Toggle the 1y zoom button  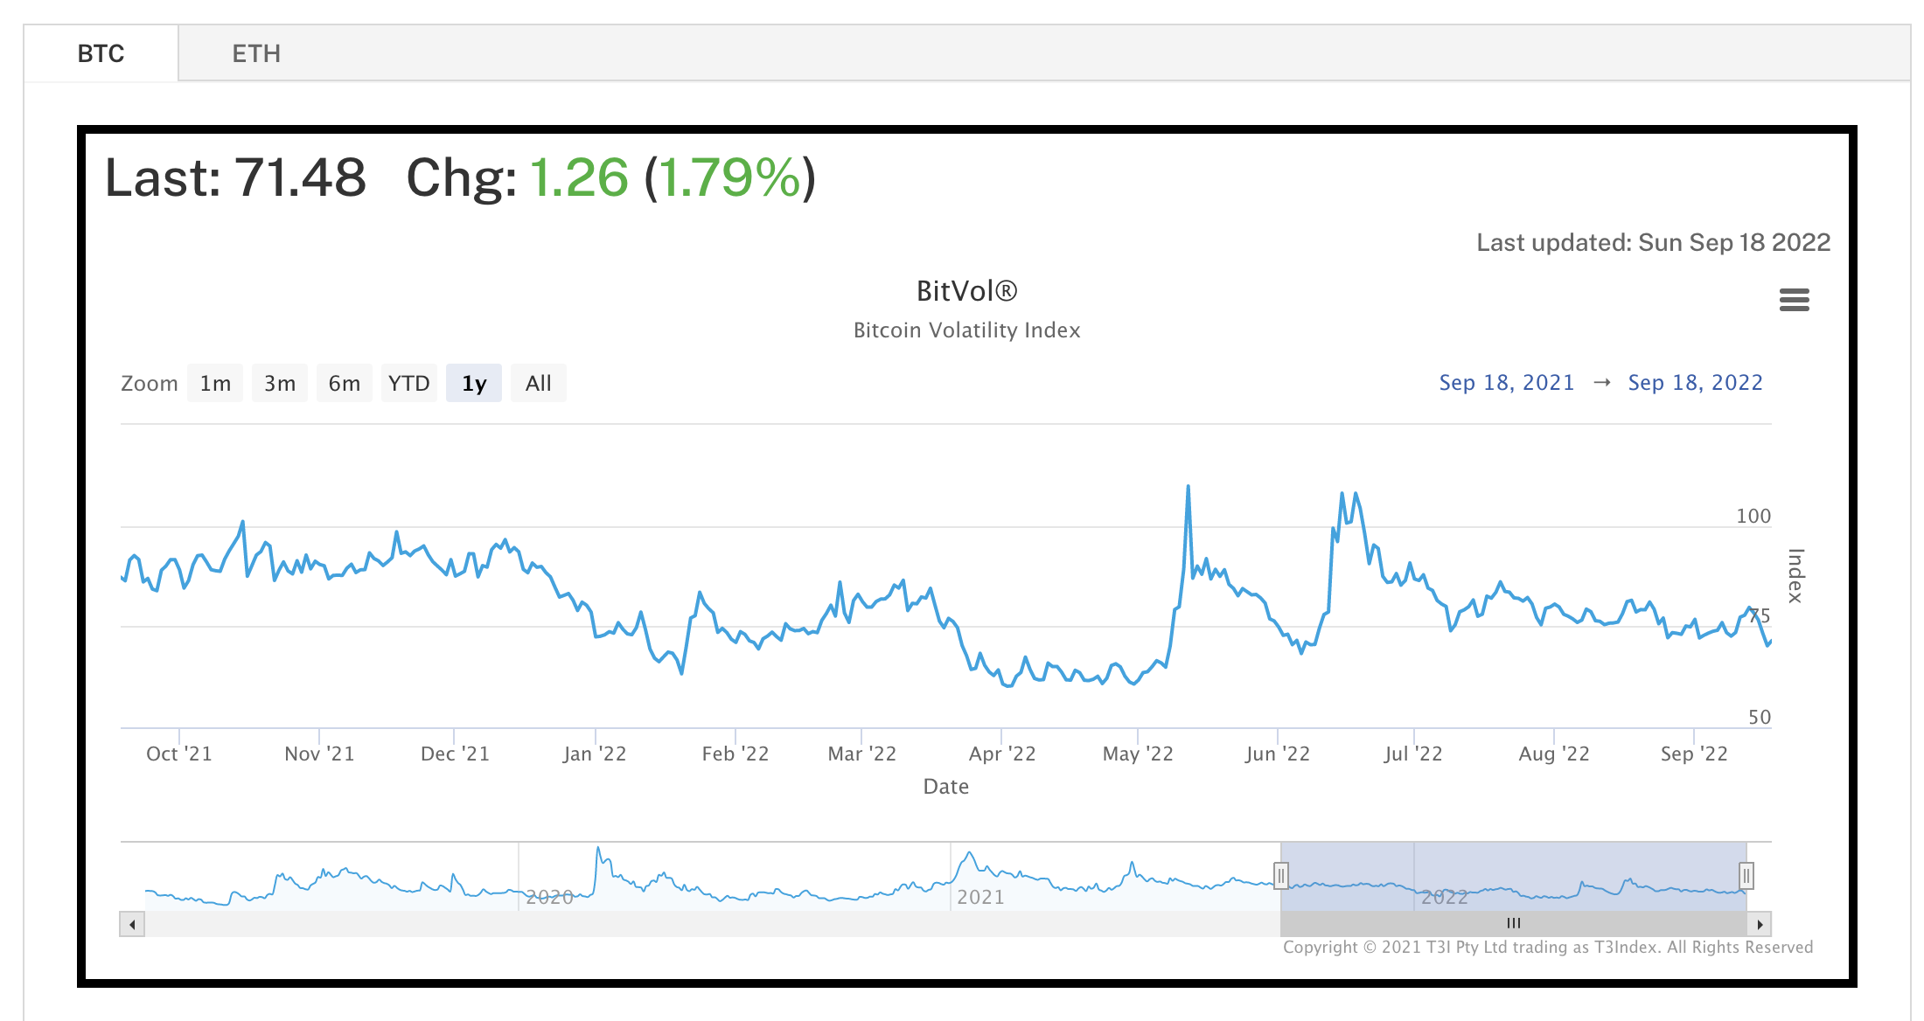click(x=474, y=383)
